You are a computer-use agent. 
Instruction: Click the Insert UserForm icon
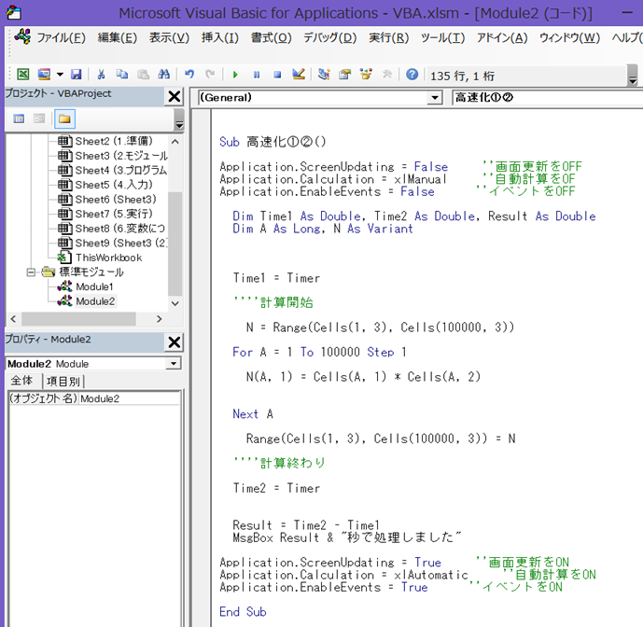pos(44,75)
